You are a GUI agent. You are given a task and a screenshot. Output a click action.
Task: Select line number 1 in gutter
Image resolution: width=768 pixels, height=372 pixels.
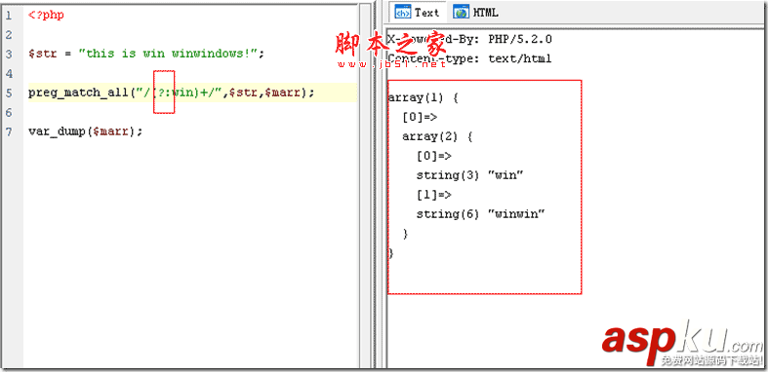coord(9,16)
